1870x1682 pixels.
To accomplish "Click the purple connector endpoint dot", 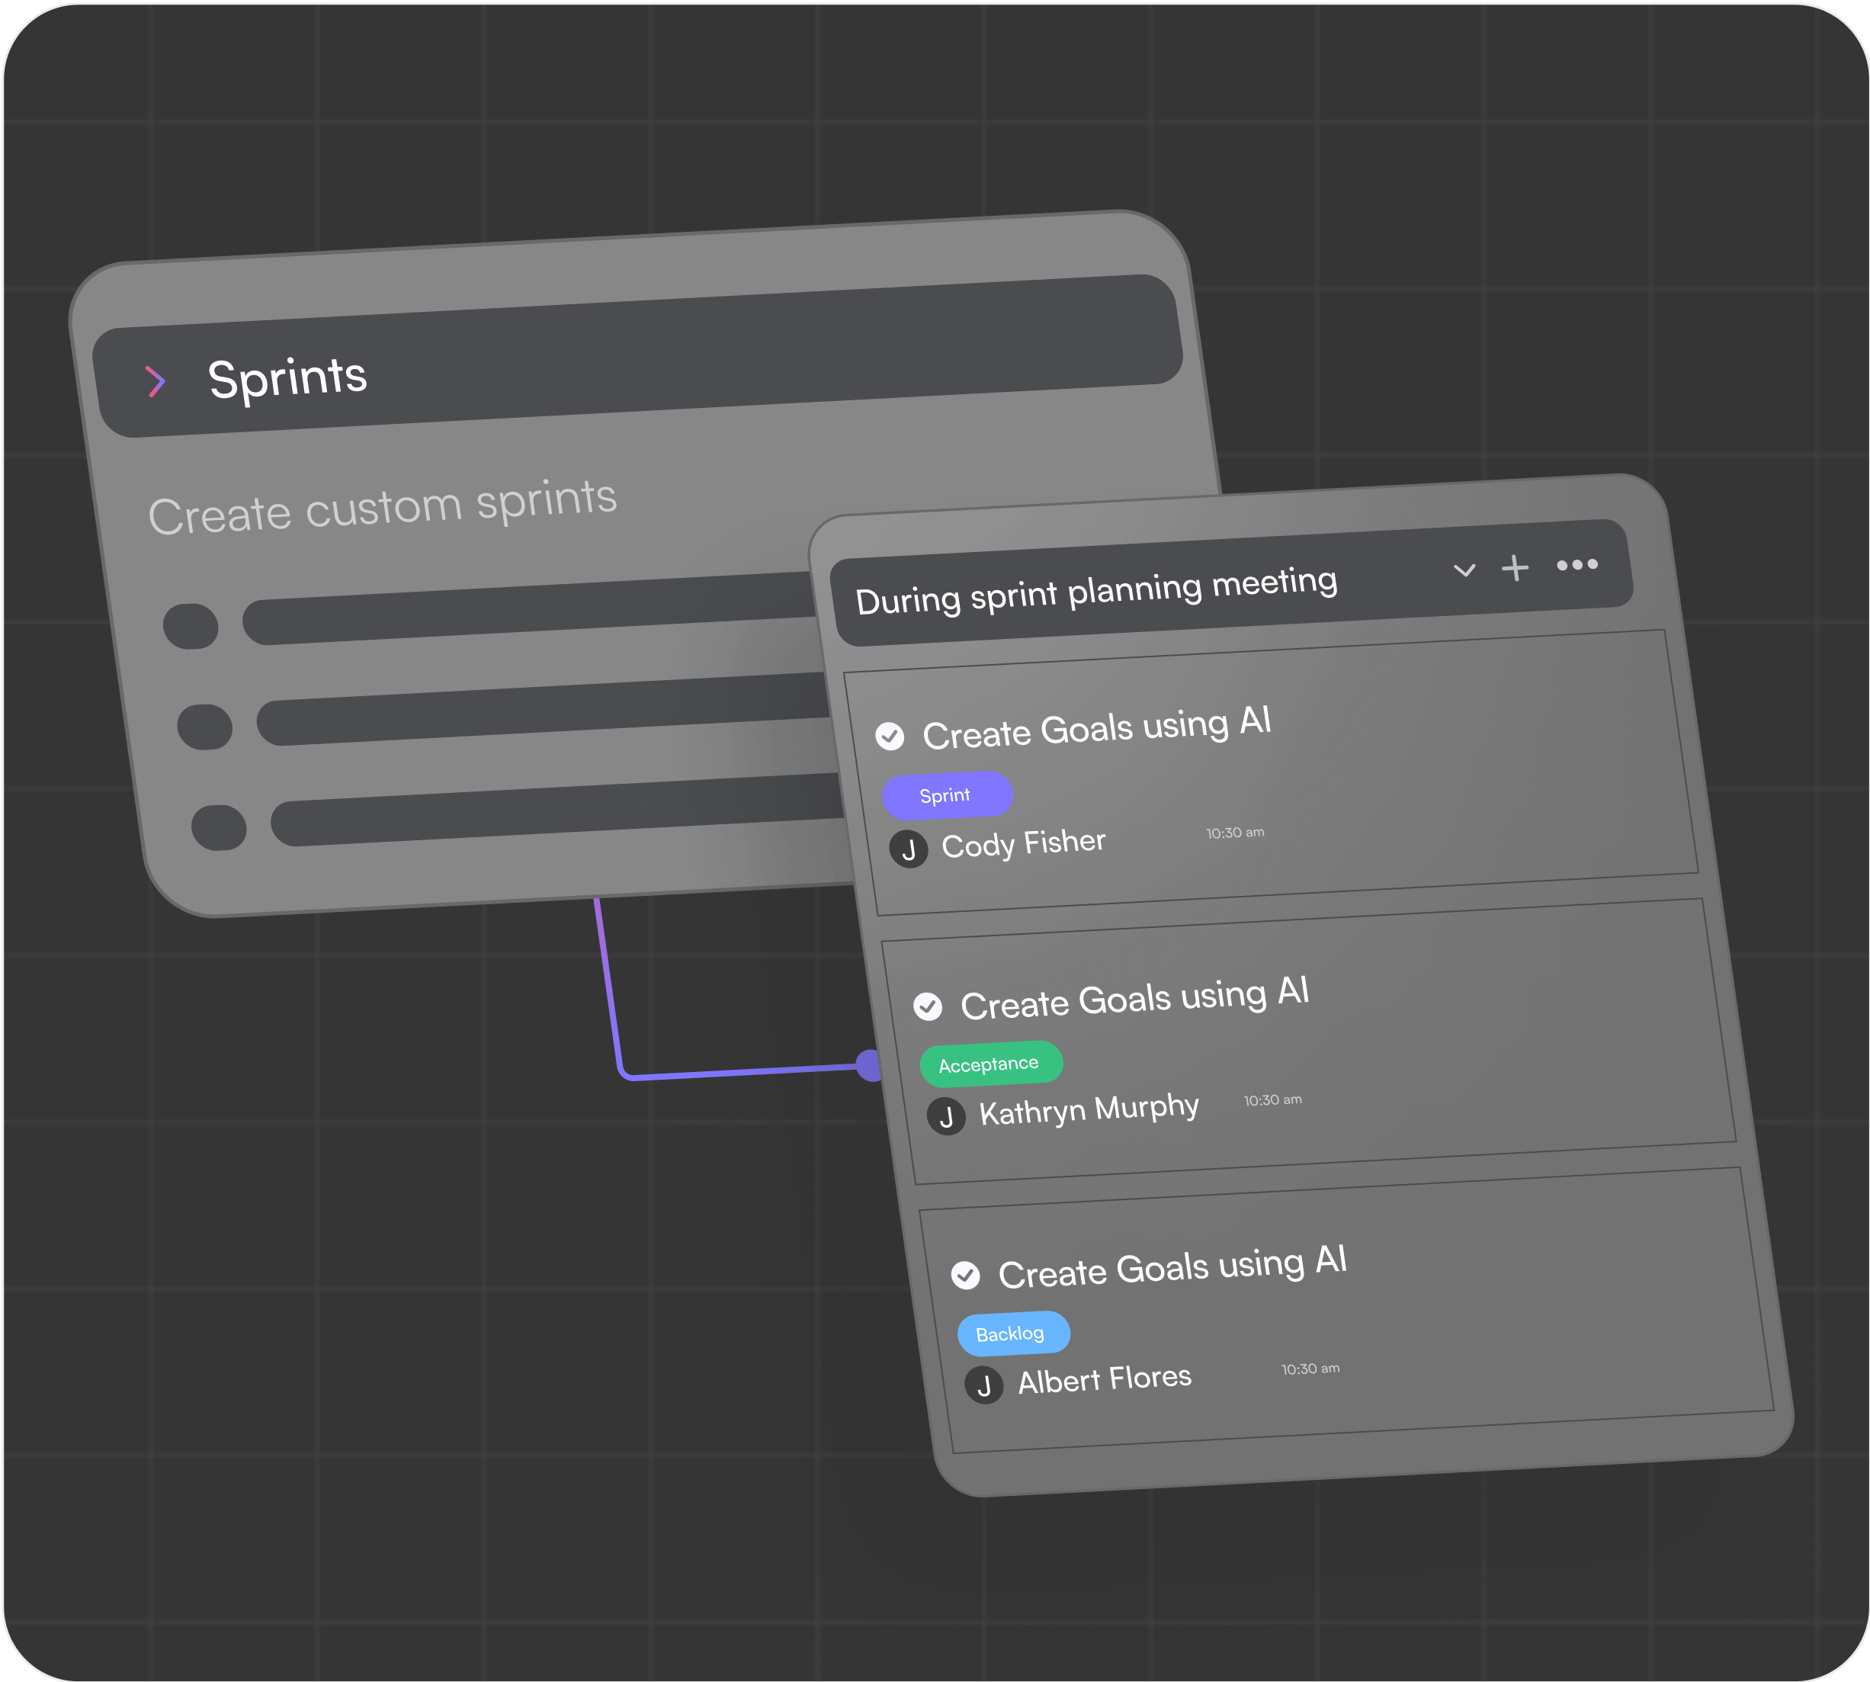I will [868, 1066].
